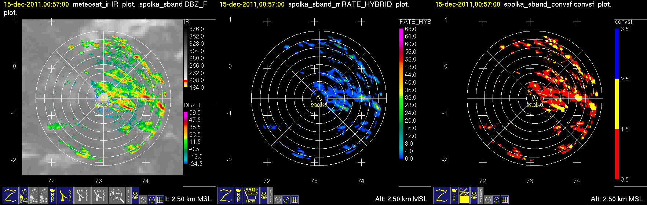Toggle BOUNDS icon in the left panel

tap(128, 195)
